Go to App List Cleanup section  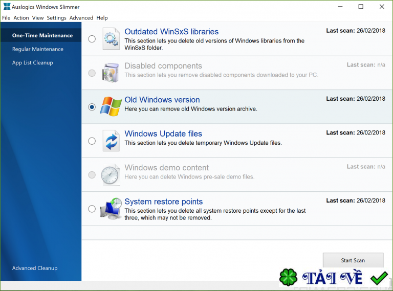click(x=33, y=63)
